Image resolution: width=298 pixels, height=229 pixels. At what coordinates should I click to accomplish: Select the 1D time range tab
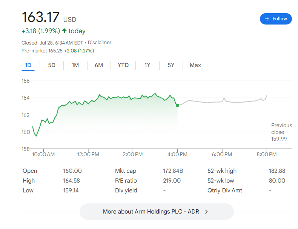[x=28, y=65]
